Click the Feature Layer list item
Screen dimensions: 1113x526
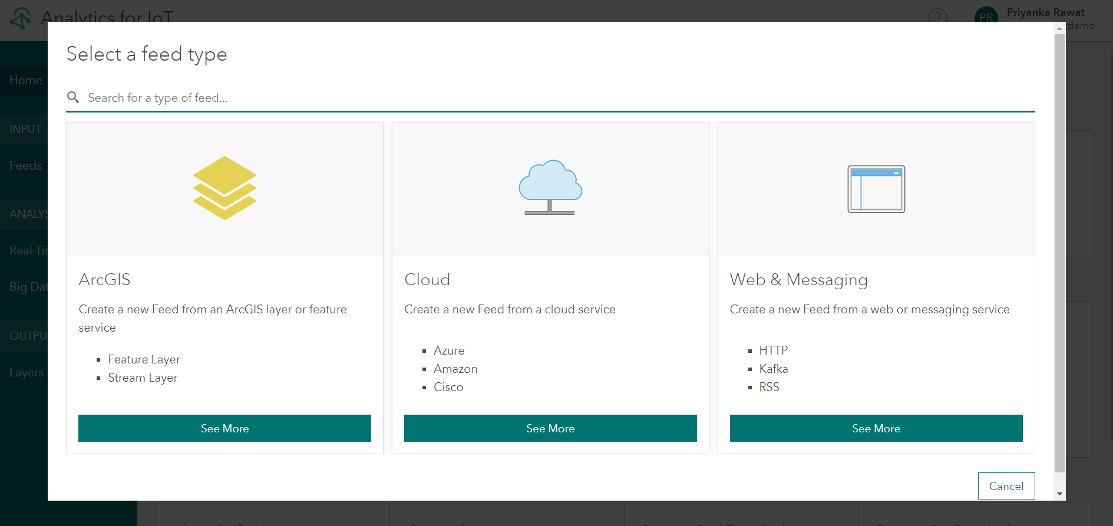144,359
